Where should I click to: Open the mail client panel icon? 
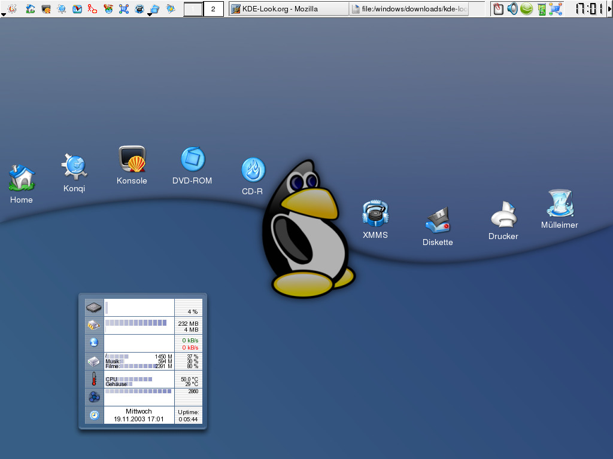[77, 8]
